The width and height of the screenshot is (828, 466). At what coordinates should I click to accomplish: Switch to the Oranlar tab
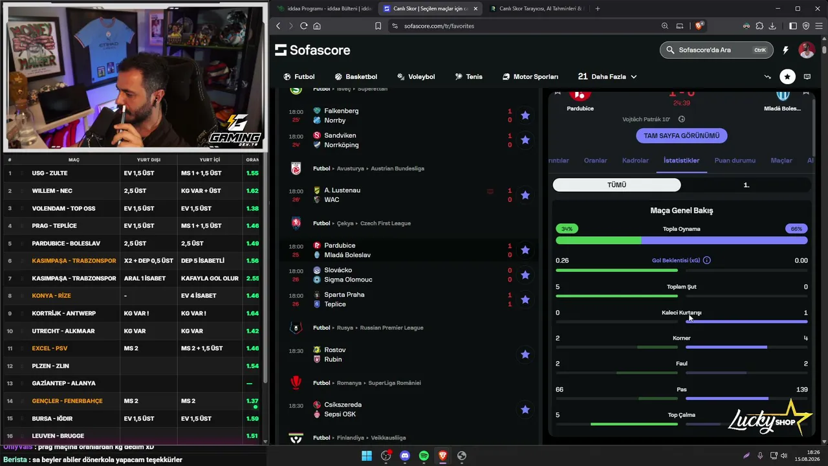[x=595, y=161]
